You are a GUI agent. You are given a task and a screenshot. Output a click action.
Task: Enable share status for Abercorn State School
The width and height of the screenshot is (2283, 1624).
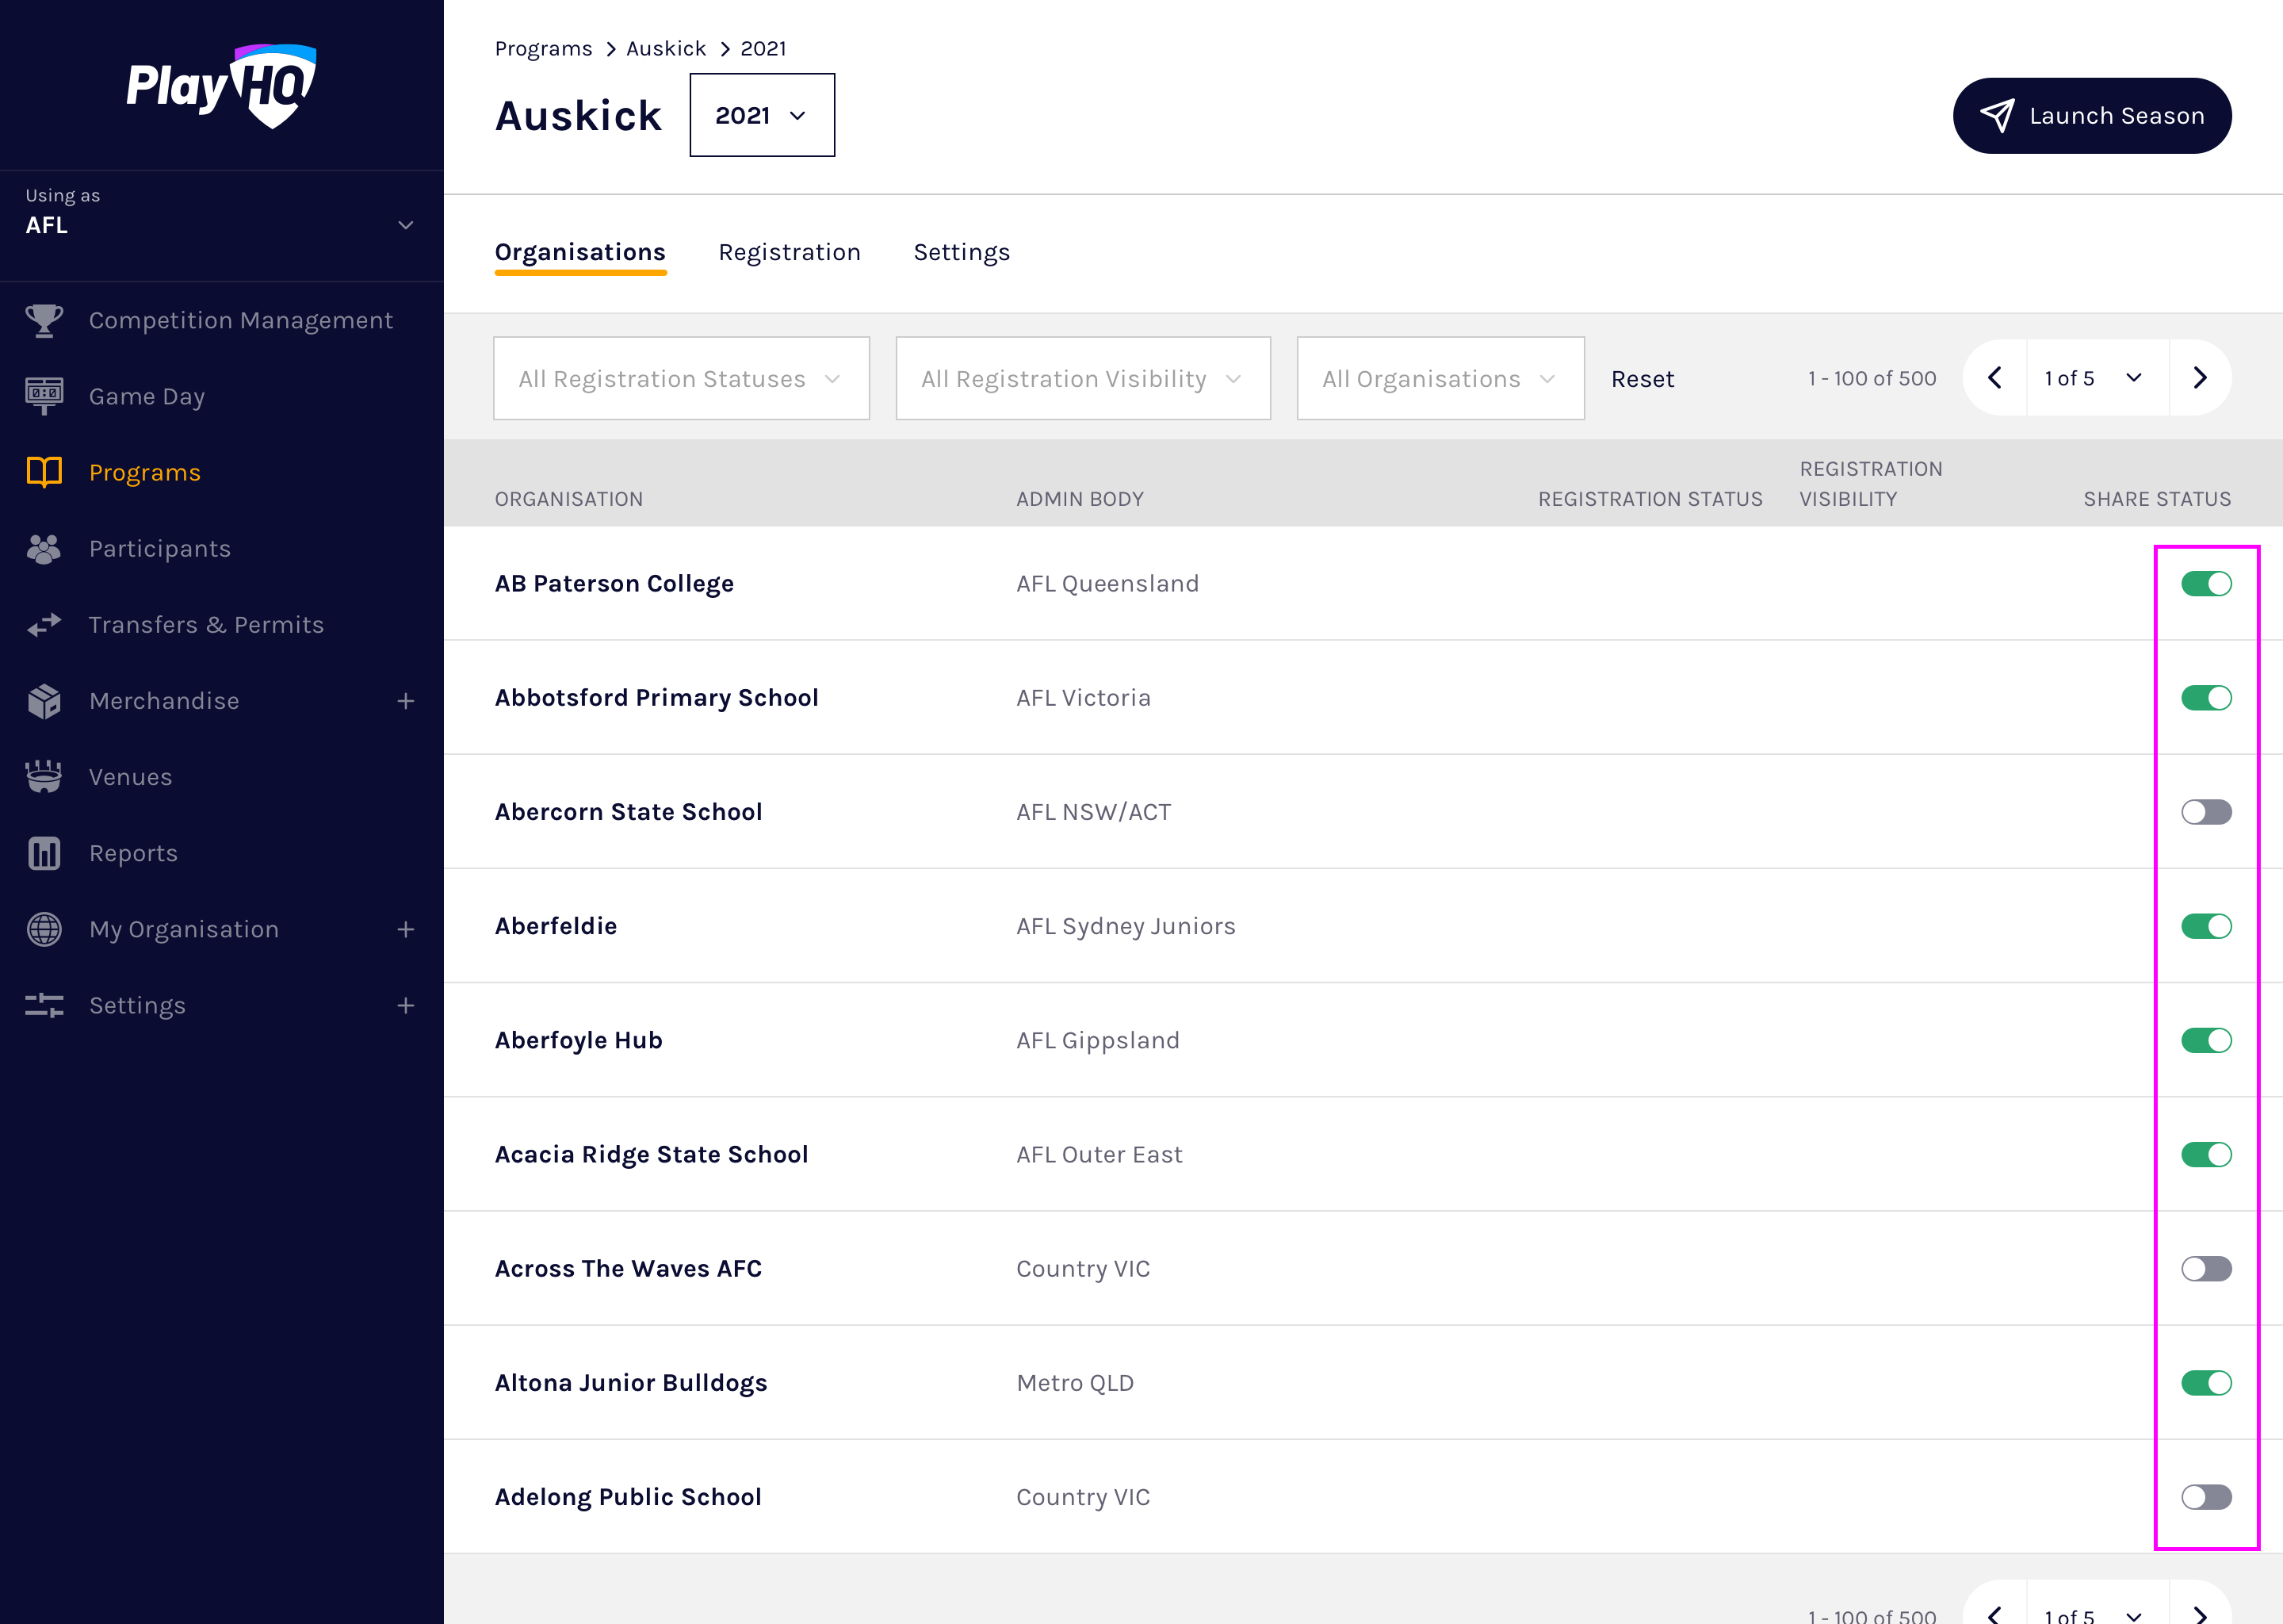(2206, 812)
